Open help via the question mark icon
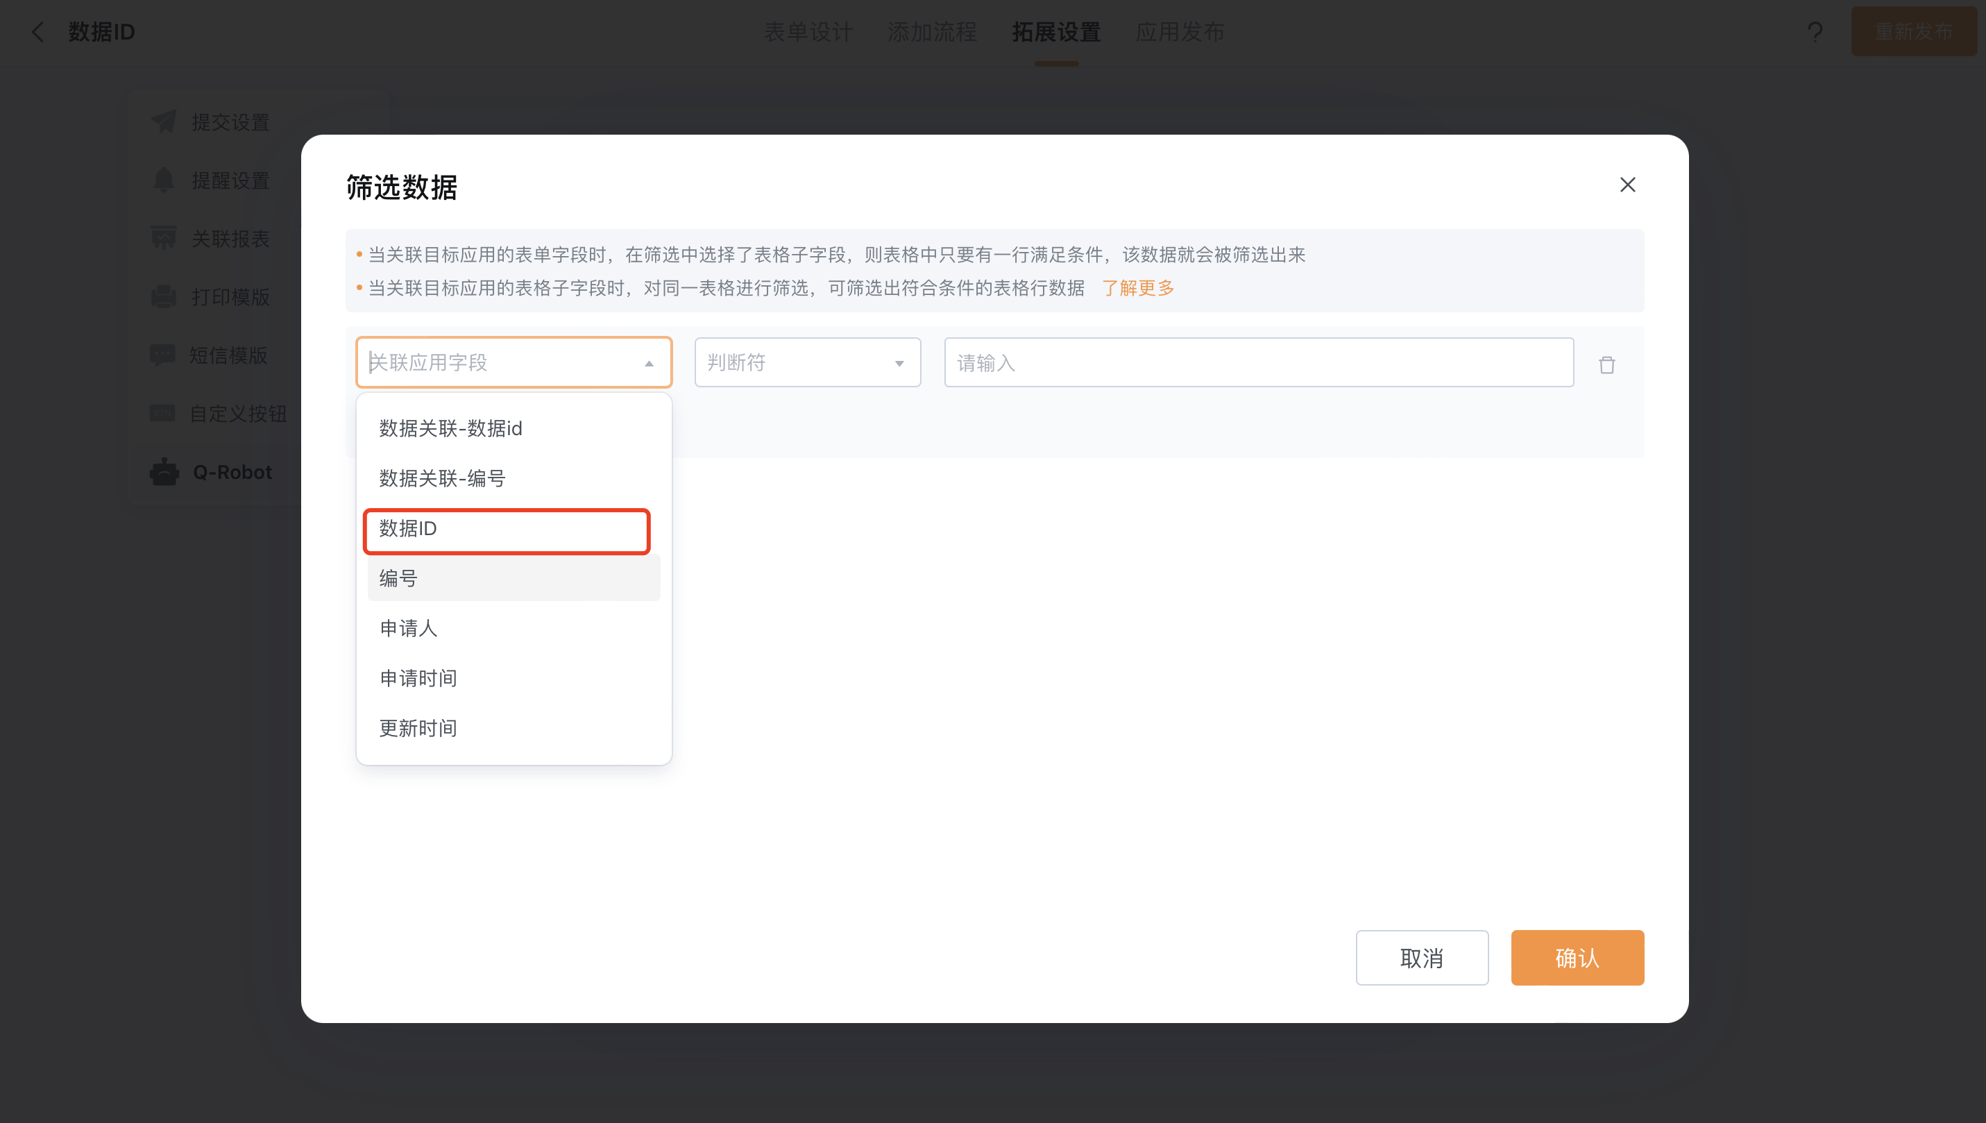 1815,32
